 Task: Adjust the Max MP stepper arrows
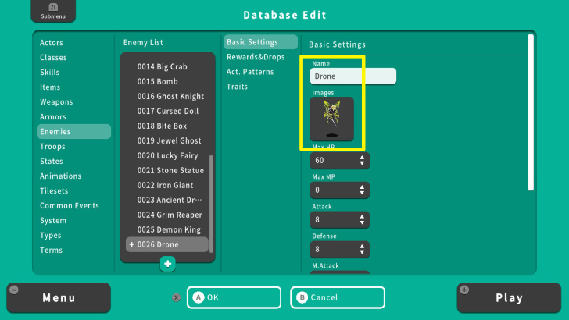click(x=362, y=190)
